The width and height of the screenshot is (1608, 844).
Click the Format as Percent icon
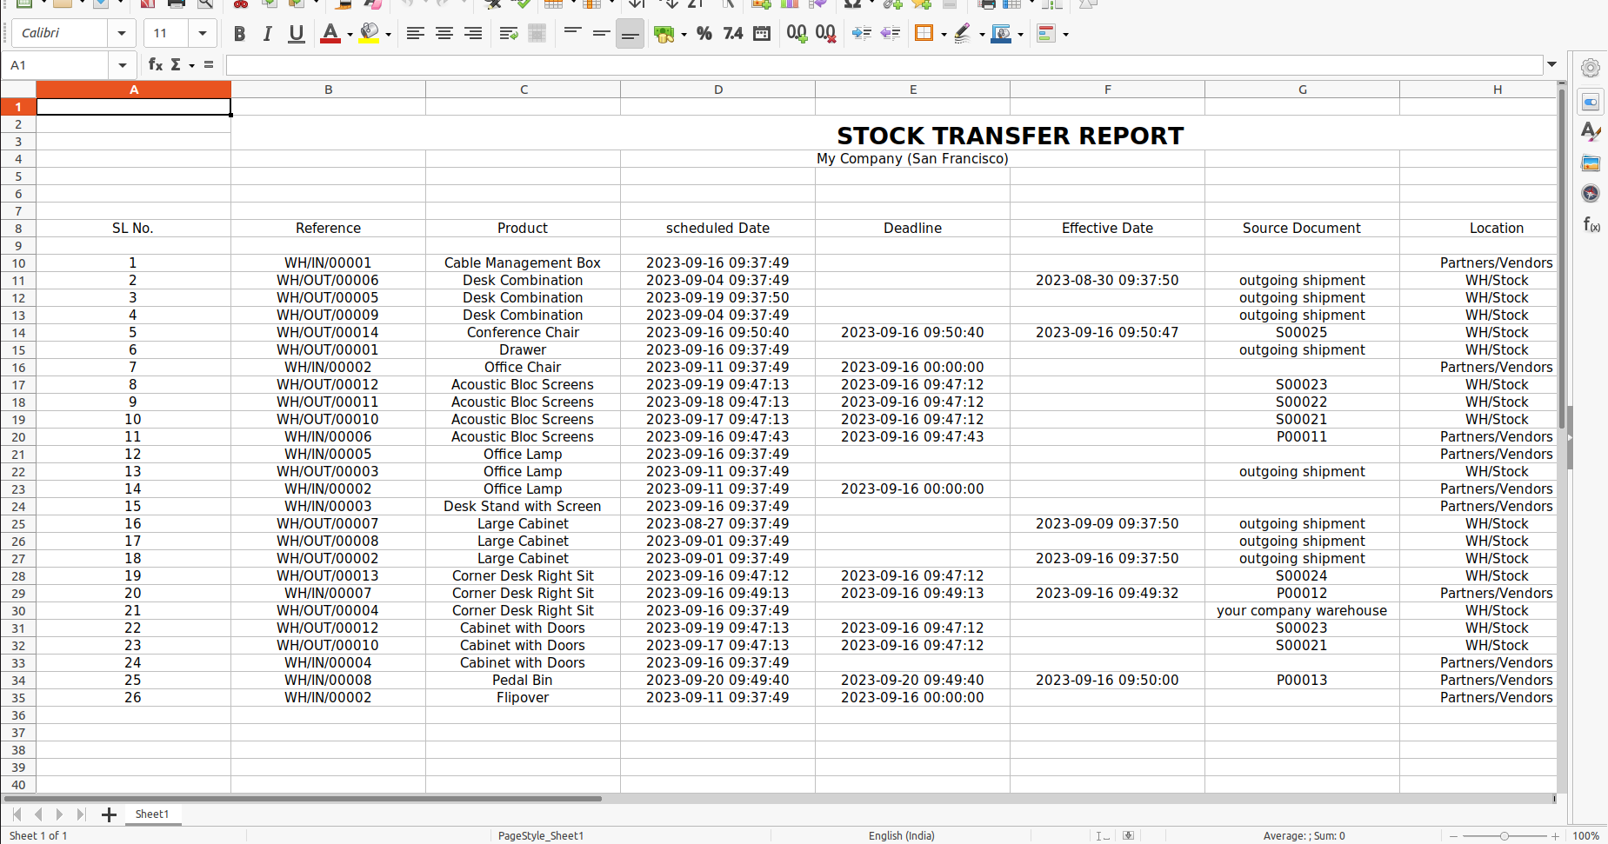tap(704, 34)
